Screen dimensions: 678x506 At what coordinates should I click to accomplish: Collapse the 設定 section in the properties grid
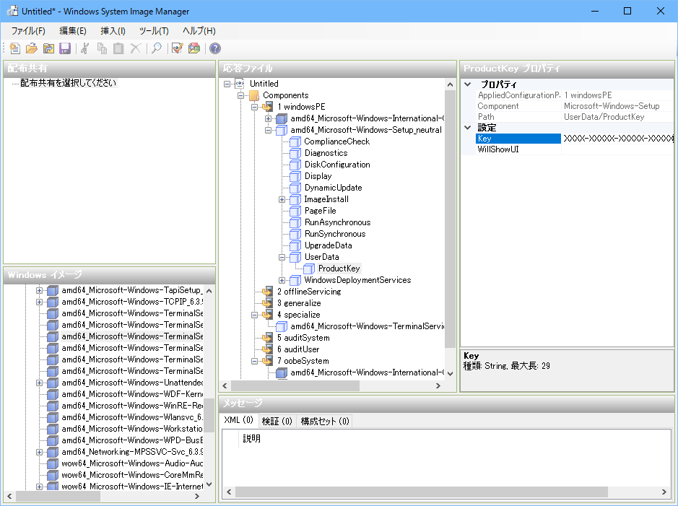[x=467, y=128]
